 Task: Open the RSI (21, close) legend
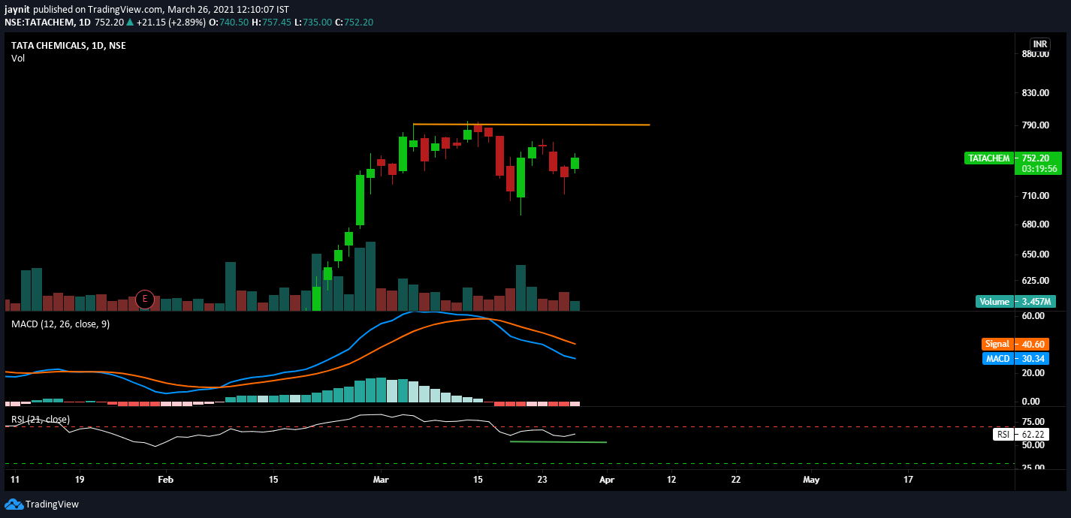[x=41, y=419]
